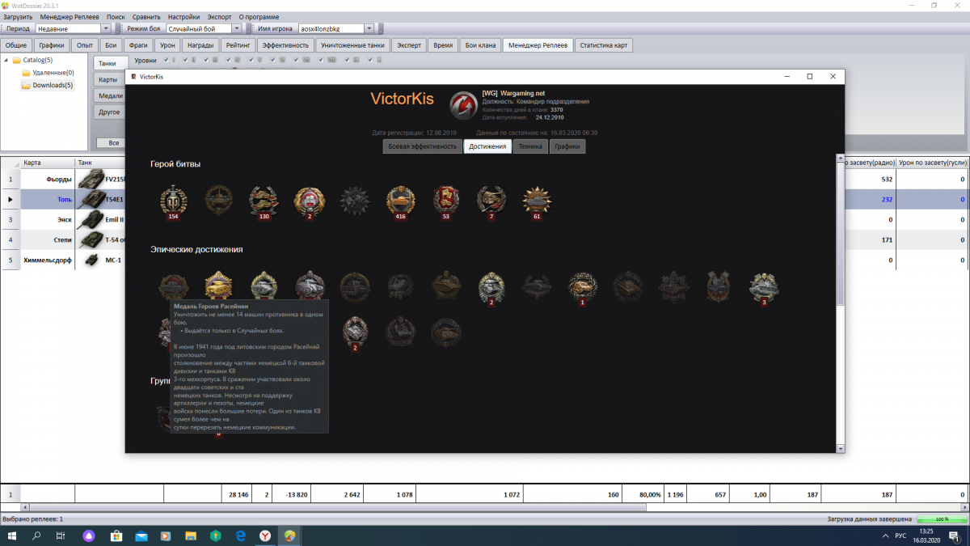The height and width of the screenshot is (546, 970).
Task: Launch Microsoft Store from the taskbar
Action: [116, 535]
